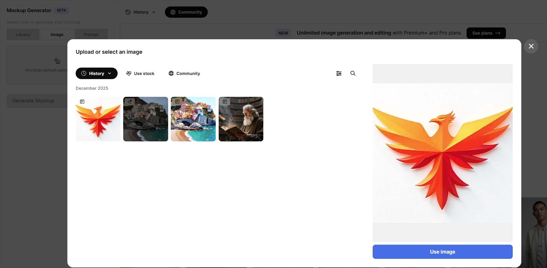547x268 pixels.
Task: Click the prompt badge on the reading man thumbnail
Action: [225, 102]
